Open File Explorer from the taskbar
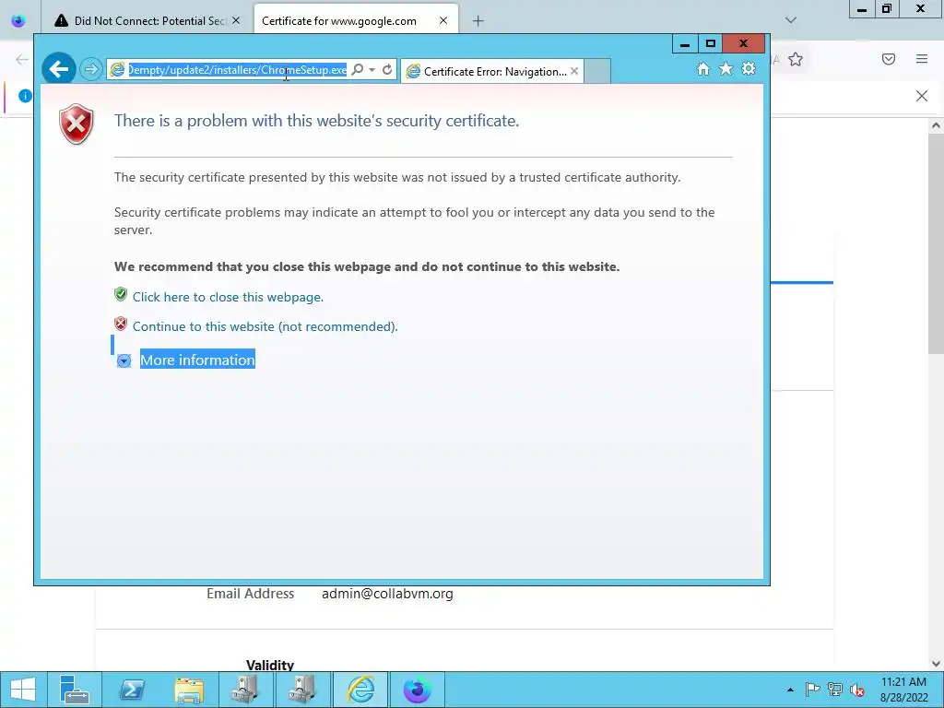This screenshot has height=708, width=944. pyautogui.click(x=189, y=690)
